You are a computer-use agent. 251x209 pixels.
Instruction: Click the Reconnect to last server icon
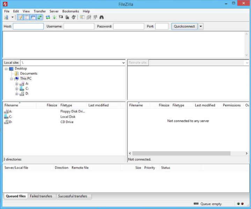tap(74, 17)
